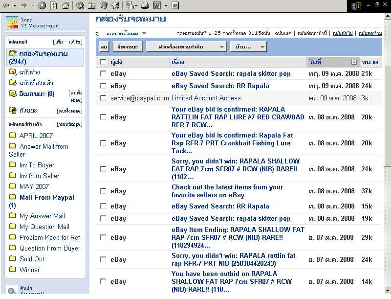Viewport: 391px width, 299px height.
Task: Click the Stop loading icon
Action: click(x=42, y=5)
